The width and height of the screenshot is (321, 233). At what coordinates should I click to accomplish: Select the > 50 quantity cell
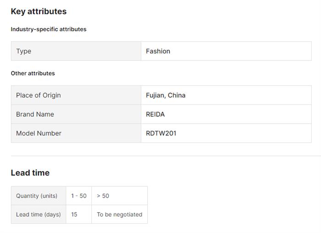[103, 196]
